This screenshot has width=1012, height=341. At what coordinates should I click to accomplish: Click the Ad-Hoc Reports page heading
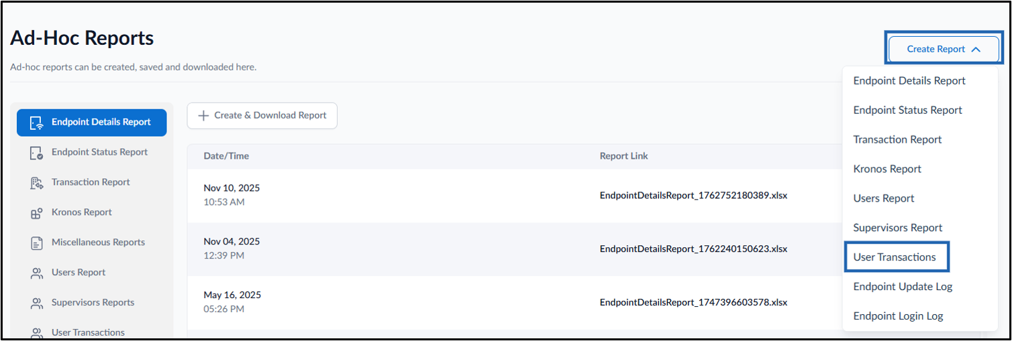[82, 39]
